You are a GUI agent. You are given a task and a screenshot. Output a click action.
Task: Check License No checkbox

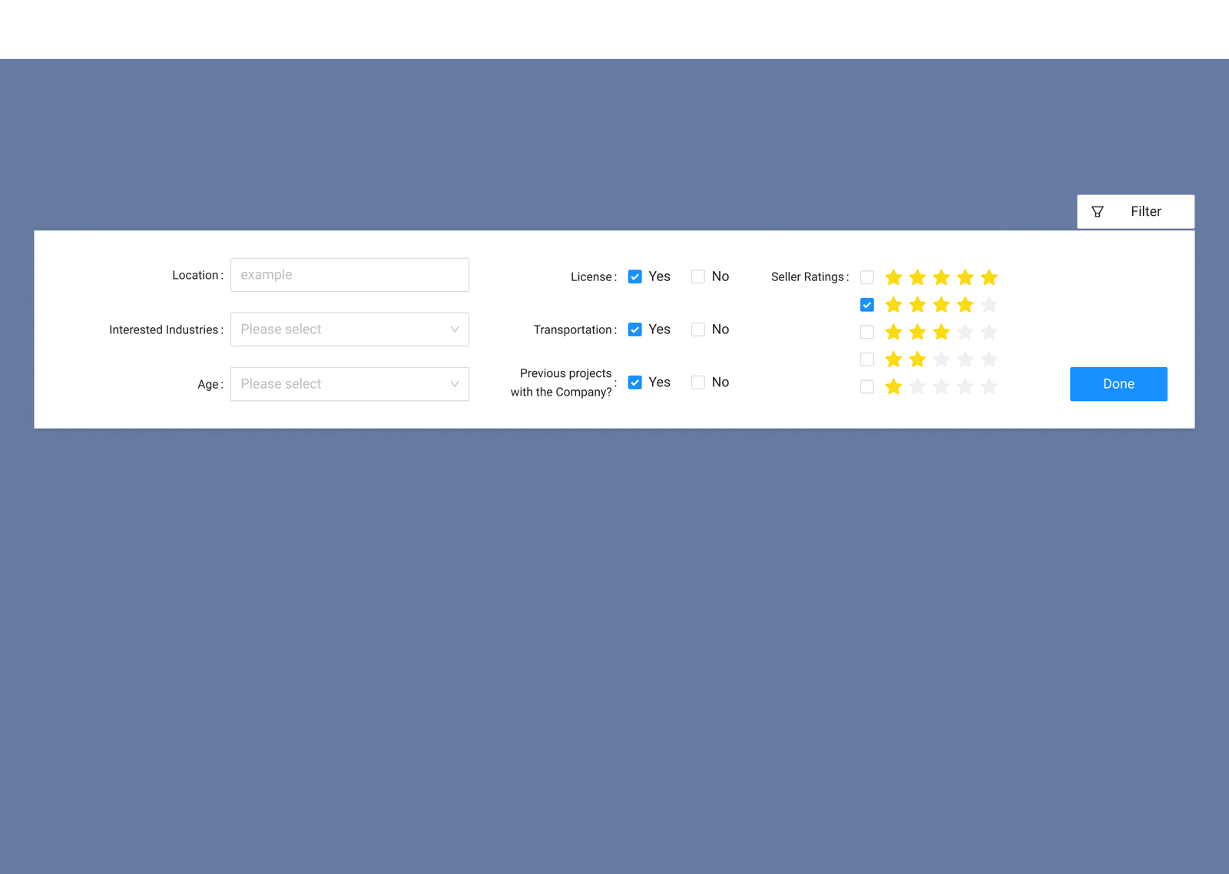697,276
